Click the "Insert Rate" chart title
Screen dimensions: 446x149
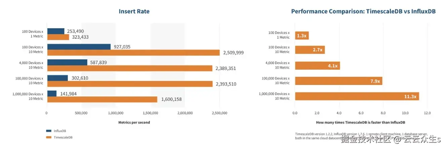pyautogui.click(x=134, y=11)
